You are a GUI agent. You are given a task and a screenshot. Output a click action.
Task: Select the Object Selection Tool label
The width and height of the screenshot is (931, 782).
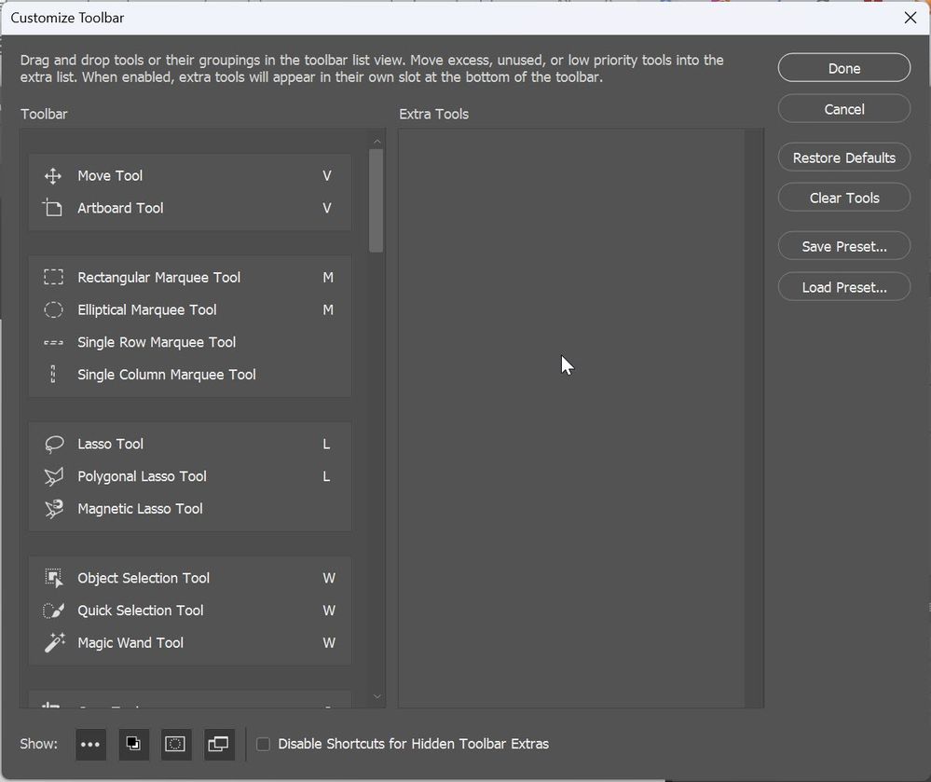tap(144, 578)
